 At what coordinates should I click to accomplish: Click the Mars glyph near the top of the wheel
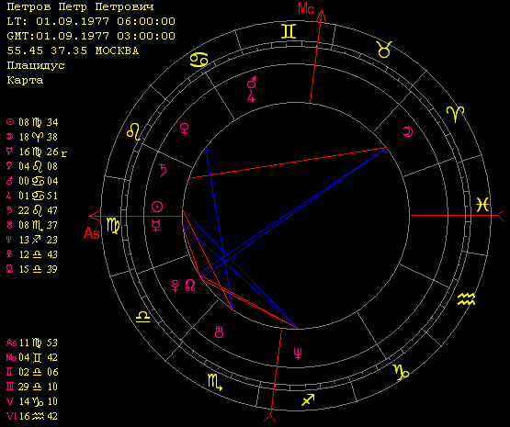coord(252,83)
